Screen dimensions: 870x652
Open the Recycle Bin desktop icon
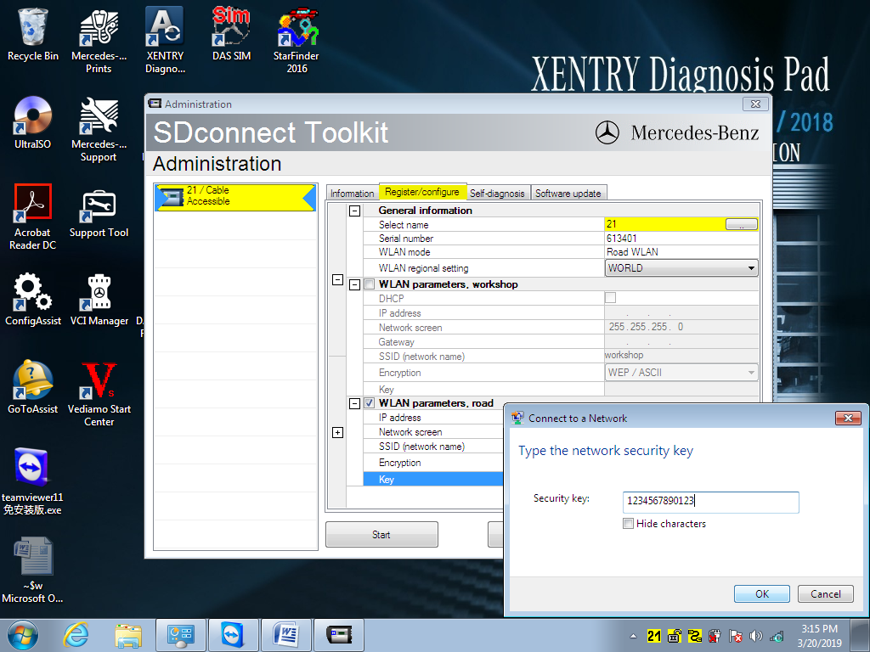tap(33, 34)
